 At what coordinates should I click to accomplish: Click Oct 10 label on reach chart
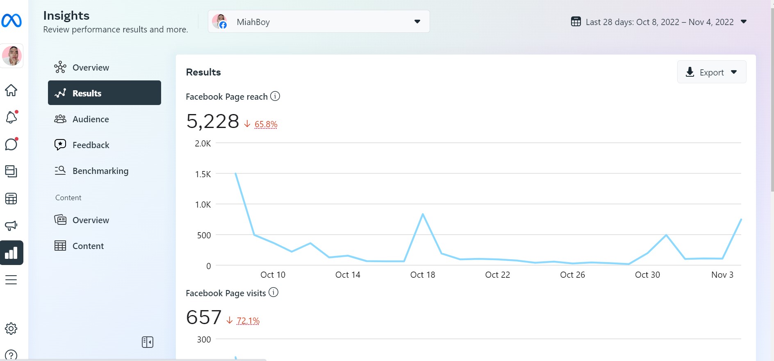tap(273, 275)
